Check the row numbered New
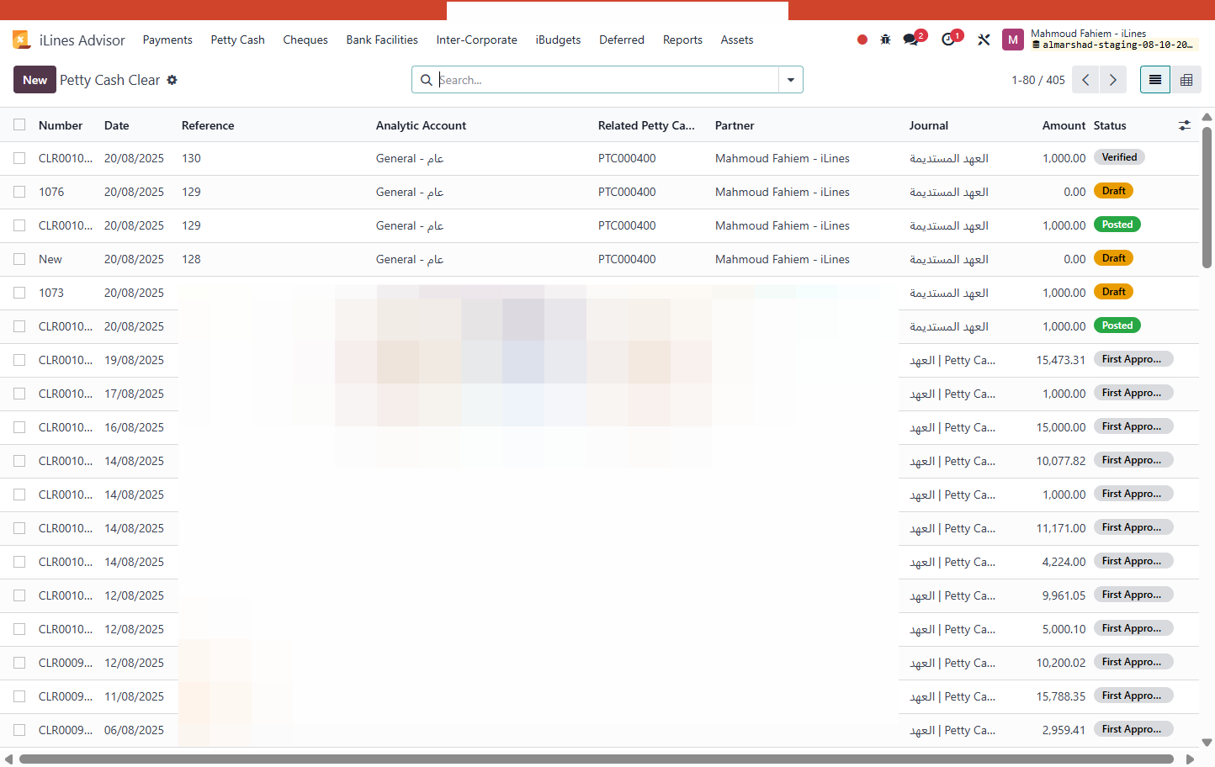1215x767 pixels. click(x=19, y=259)
